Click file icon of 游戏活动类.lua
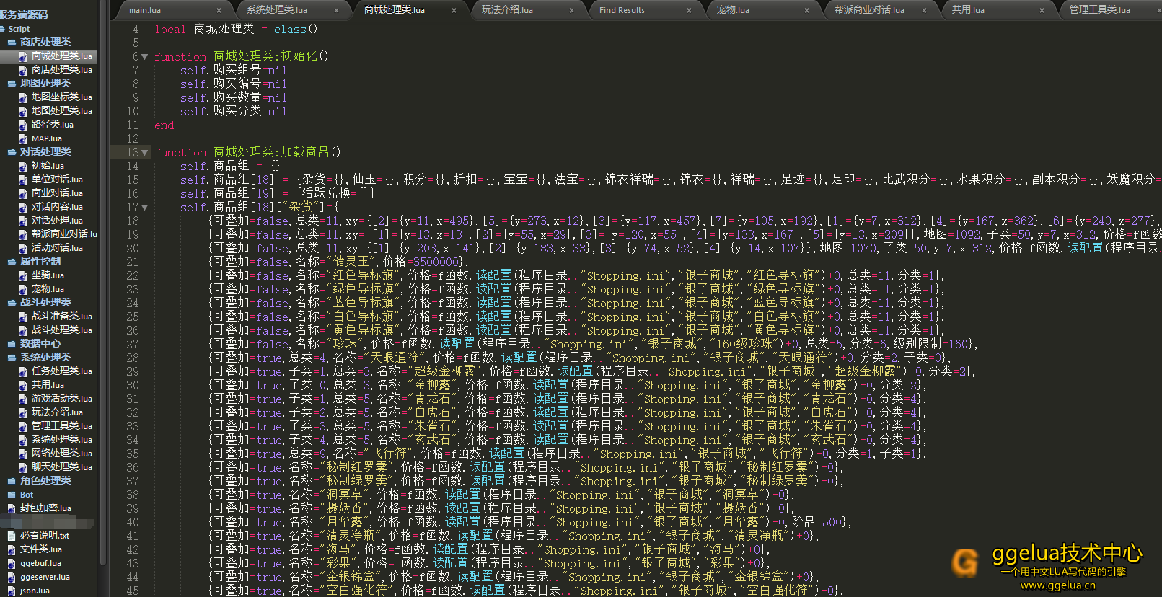 coord(23,399)
